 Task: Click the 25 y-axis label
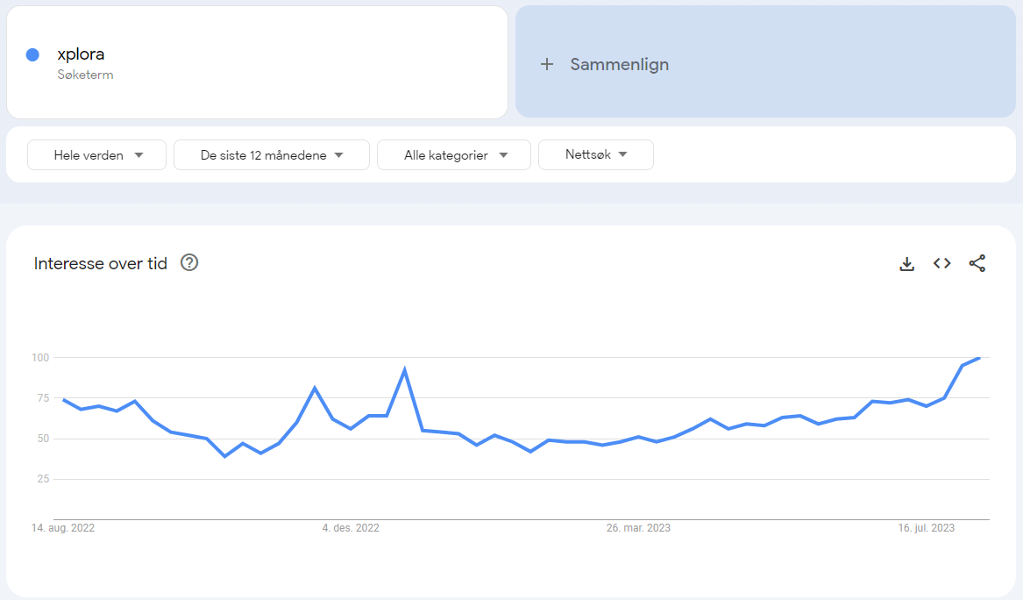43,479
